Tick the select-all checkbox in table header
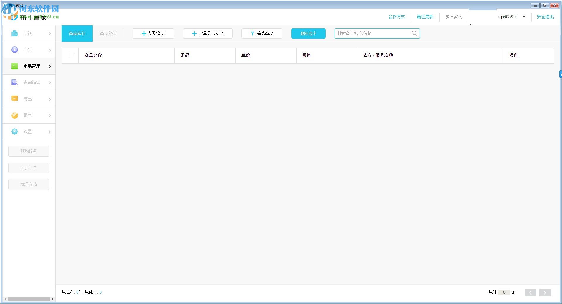 70,55
